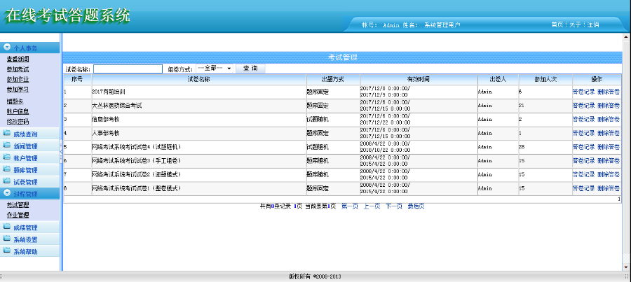Open the 组卷方式 dropdown showing 全部
This screenshot has height=282, width=631.
(215, 69)
